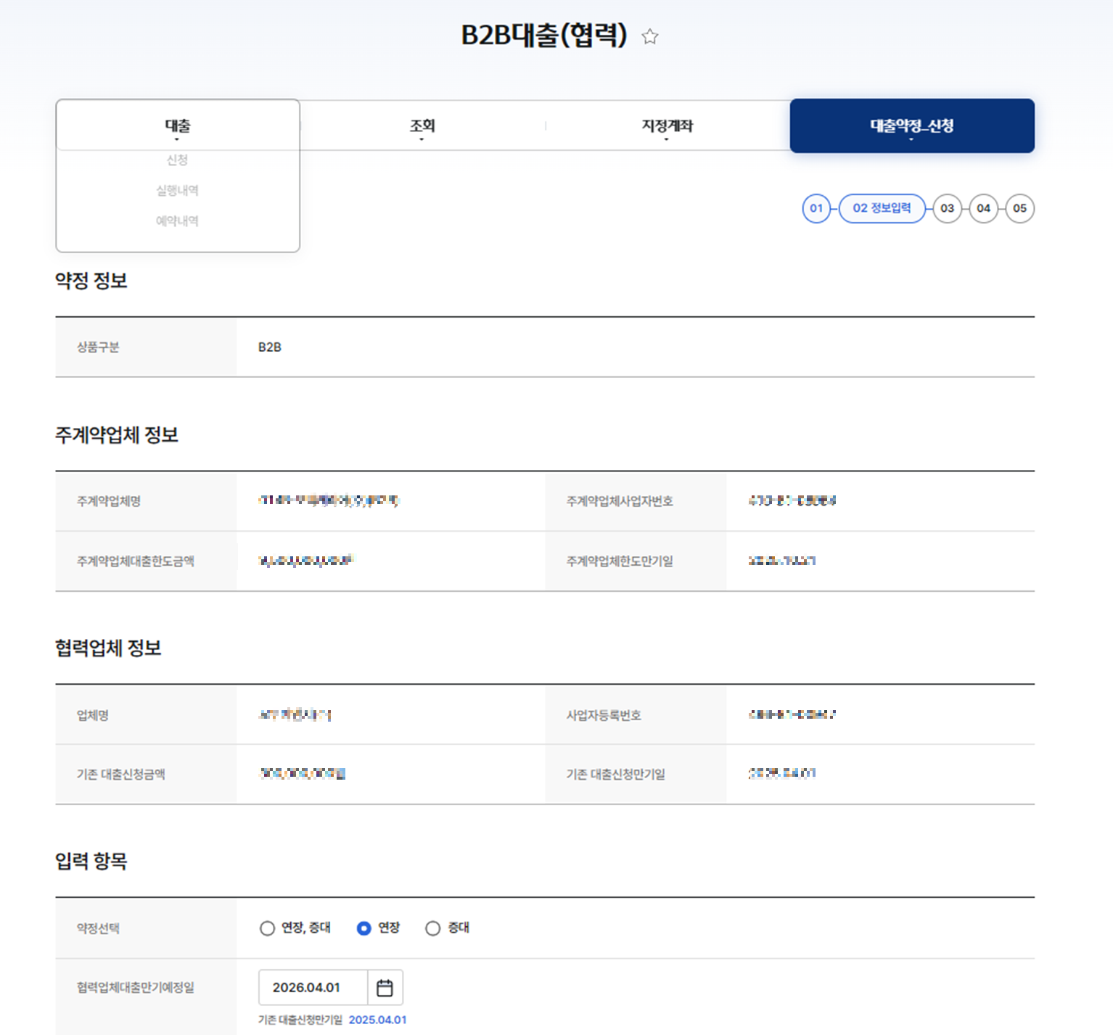Viewport: 1113px width, 1035px height.
Task: Click the blue 2025.04.01 existing maturity date
Action: pyautogui.click(x=377, y=1020)
